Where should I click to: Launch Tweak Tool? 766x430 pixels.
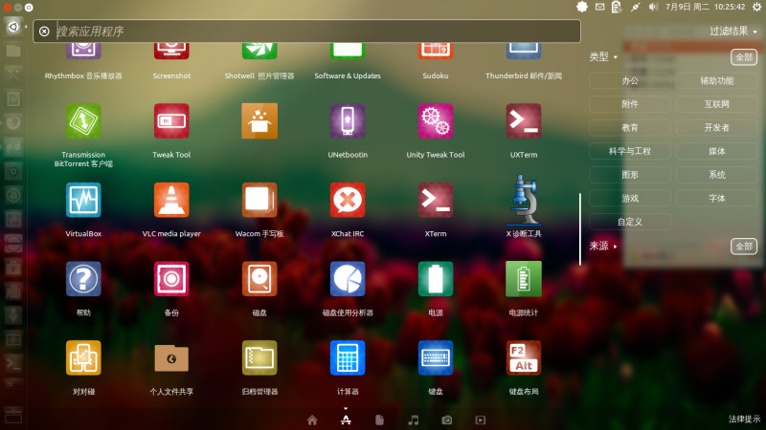(171, 121)
